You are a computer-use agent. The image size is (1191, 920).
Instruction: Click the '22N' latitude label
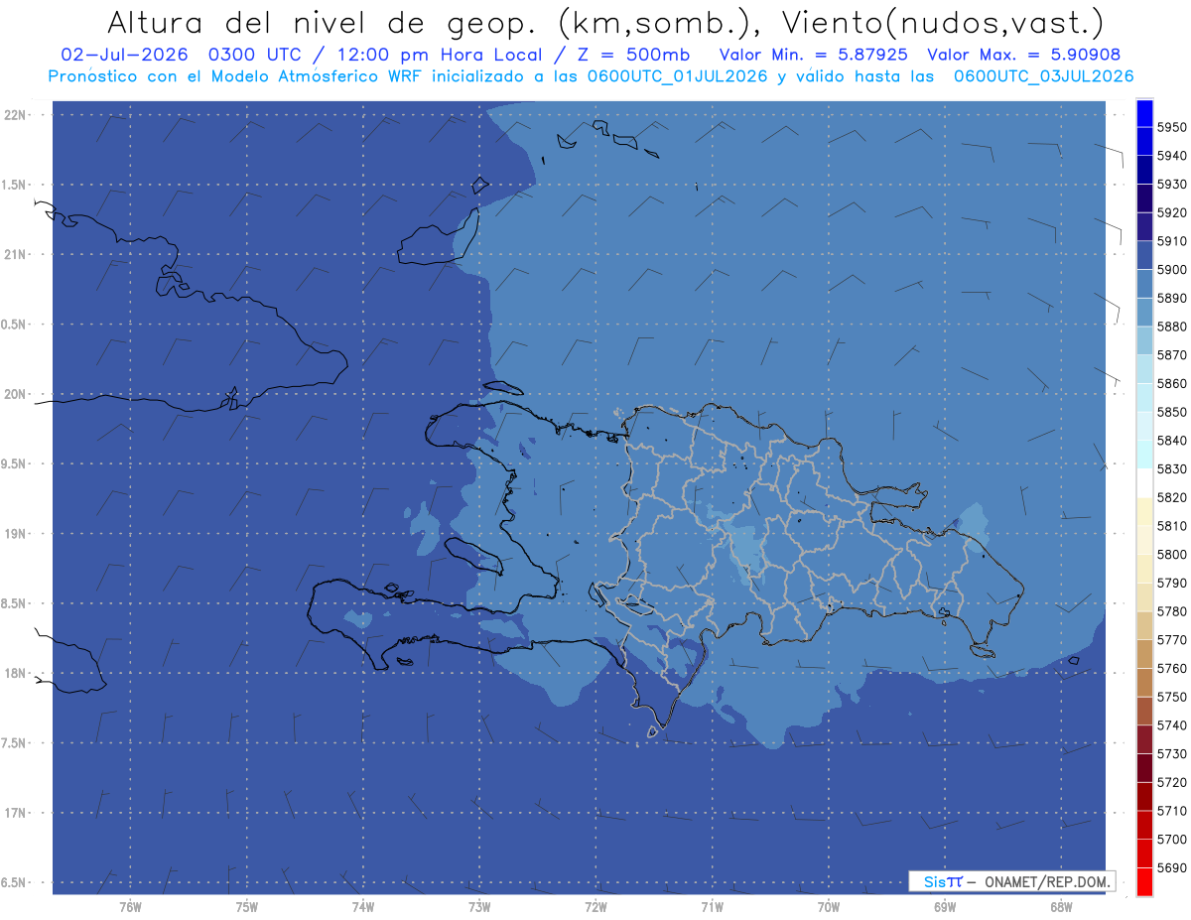click(x=17, y=114)
